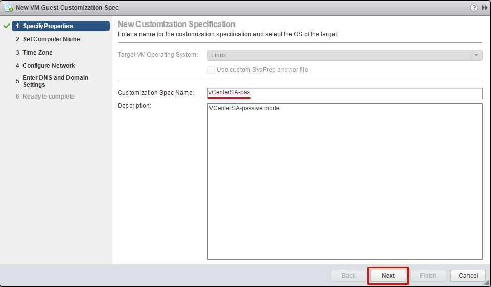This screenshot has height=287, width=491.
Task: Click the 'Customization Spec Name:' label
Action: coord(156,93)
